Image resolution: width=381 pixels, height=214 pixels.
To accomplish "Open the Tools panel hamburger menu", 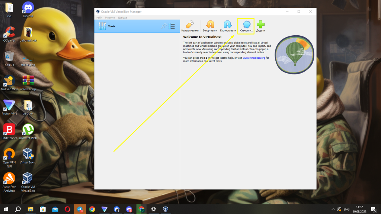I will pyautogui.click(x=171, y=26).
